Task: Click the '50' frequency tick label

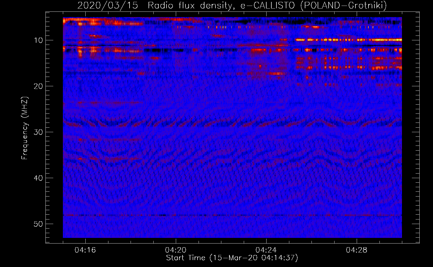Action: [x=39, y=224]
